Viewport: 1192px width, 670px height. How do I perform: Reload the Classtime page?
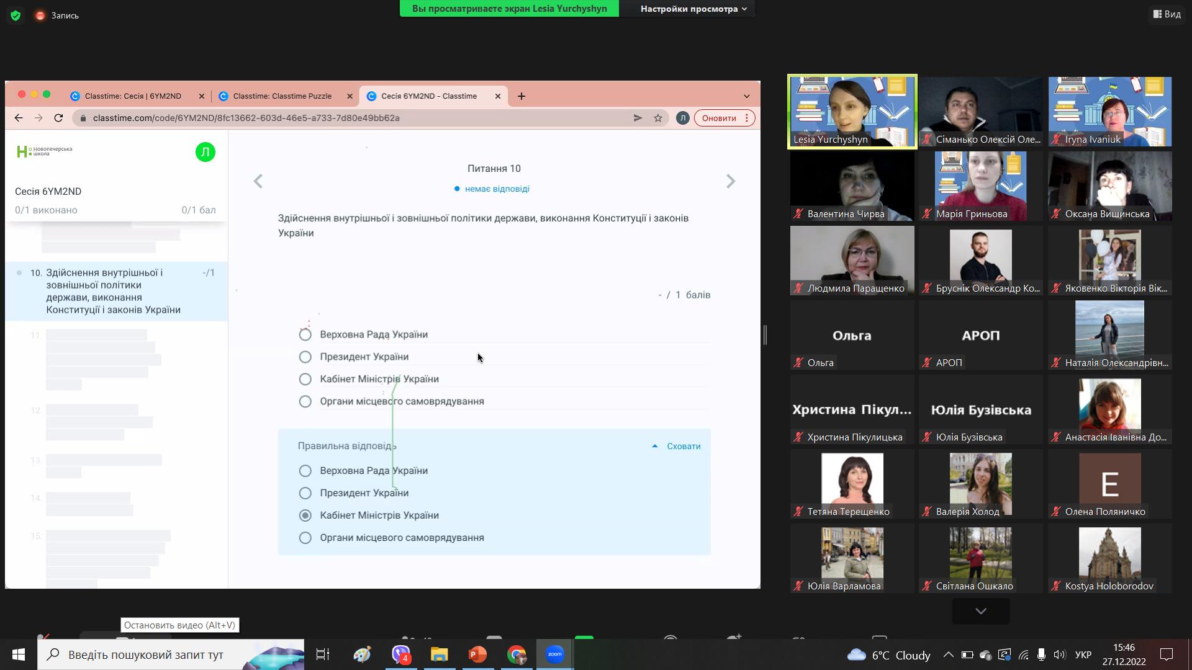pyautogui.click(x=58, y=118)
